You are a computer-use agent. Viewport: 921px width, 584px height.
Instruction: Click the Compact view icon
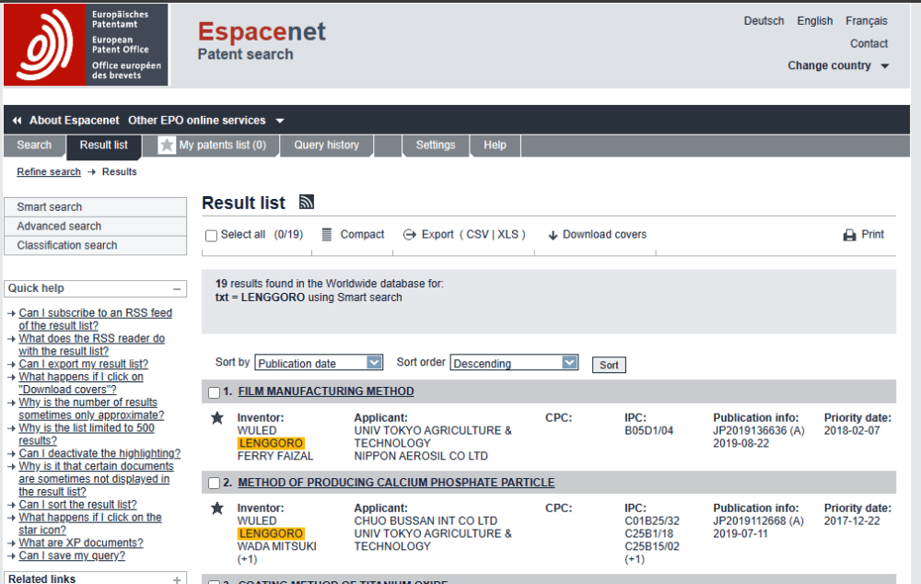(x=327, y=235)
